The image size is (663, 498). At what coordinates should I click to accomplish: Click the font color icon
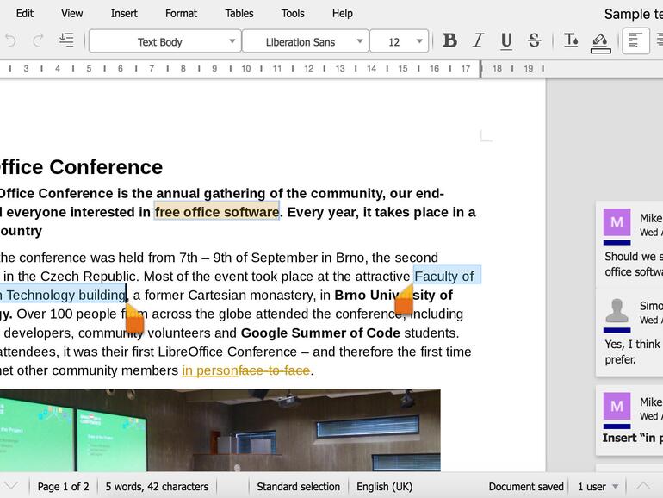point(571,40)
